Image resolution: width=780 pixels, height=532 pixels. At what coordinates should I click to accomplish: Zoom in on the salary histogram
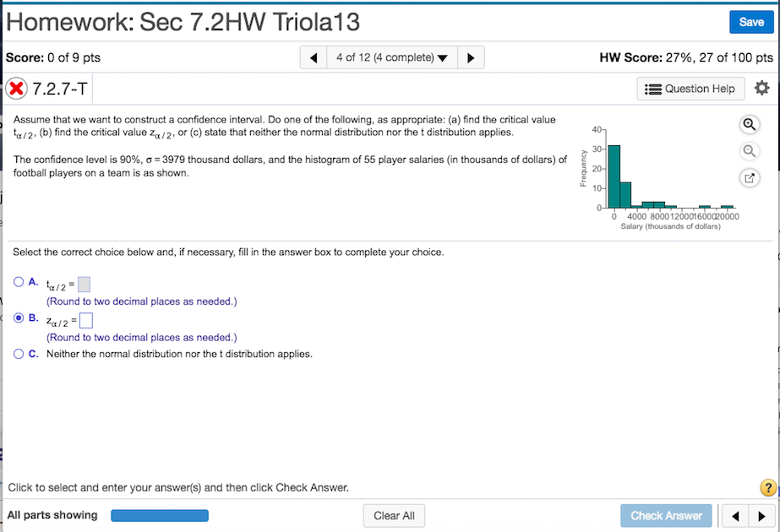pyautogui.click(x=749, y=124)
